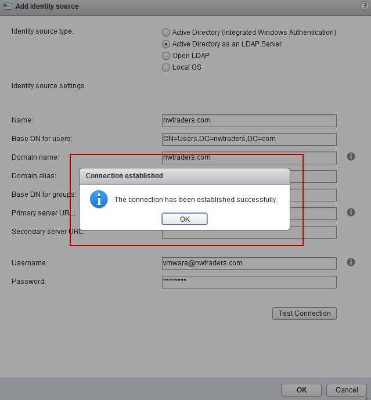The image size is (371, 400).
Task: Click the Username field with vmware@nwtraders.com
Action: [x=249, y=263]
